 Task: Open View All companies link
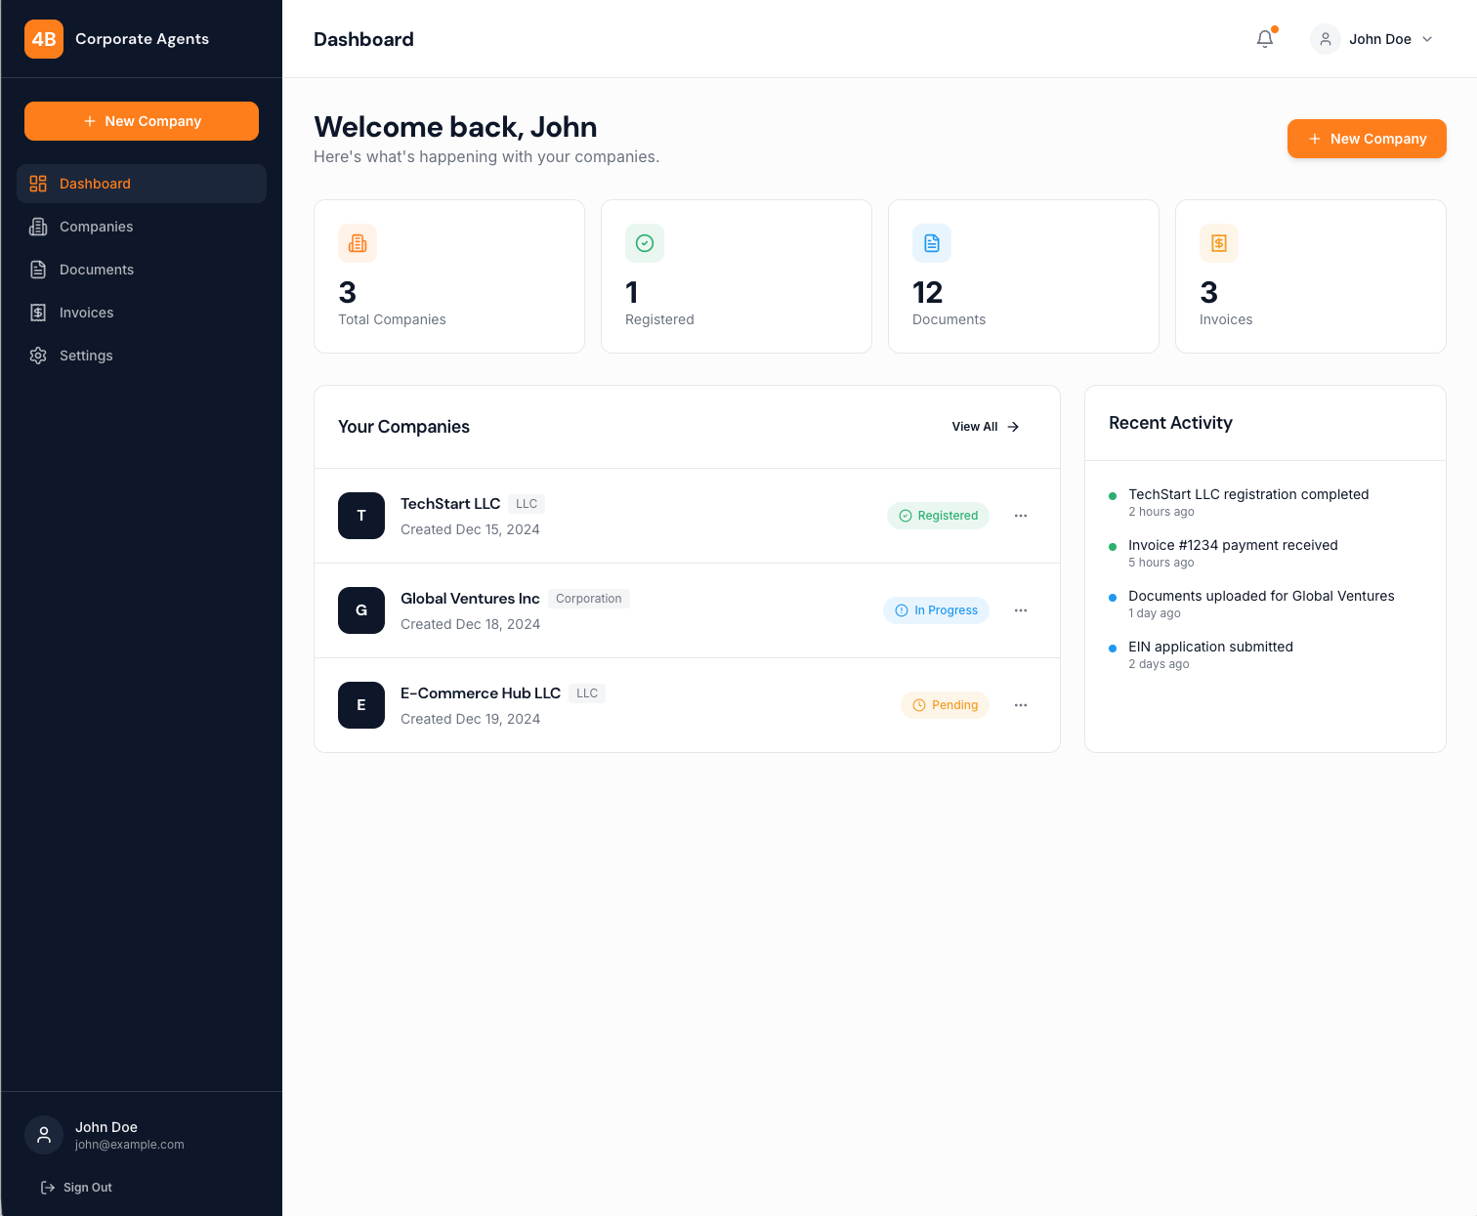click(x=986, y=427)
